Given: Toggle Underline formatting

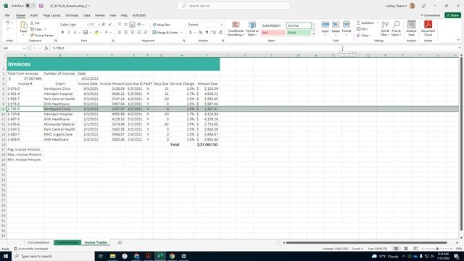Looking at the screenshot, I should [x=75, y=32].
